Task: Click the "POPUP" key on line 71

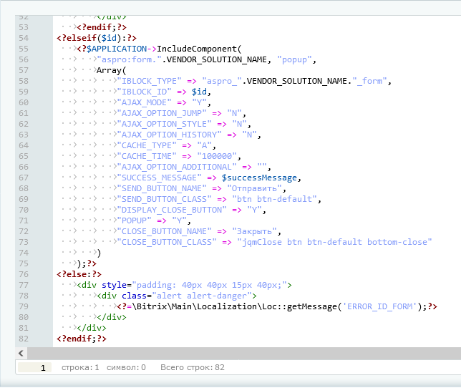Action: [134, 220]
